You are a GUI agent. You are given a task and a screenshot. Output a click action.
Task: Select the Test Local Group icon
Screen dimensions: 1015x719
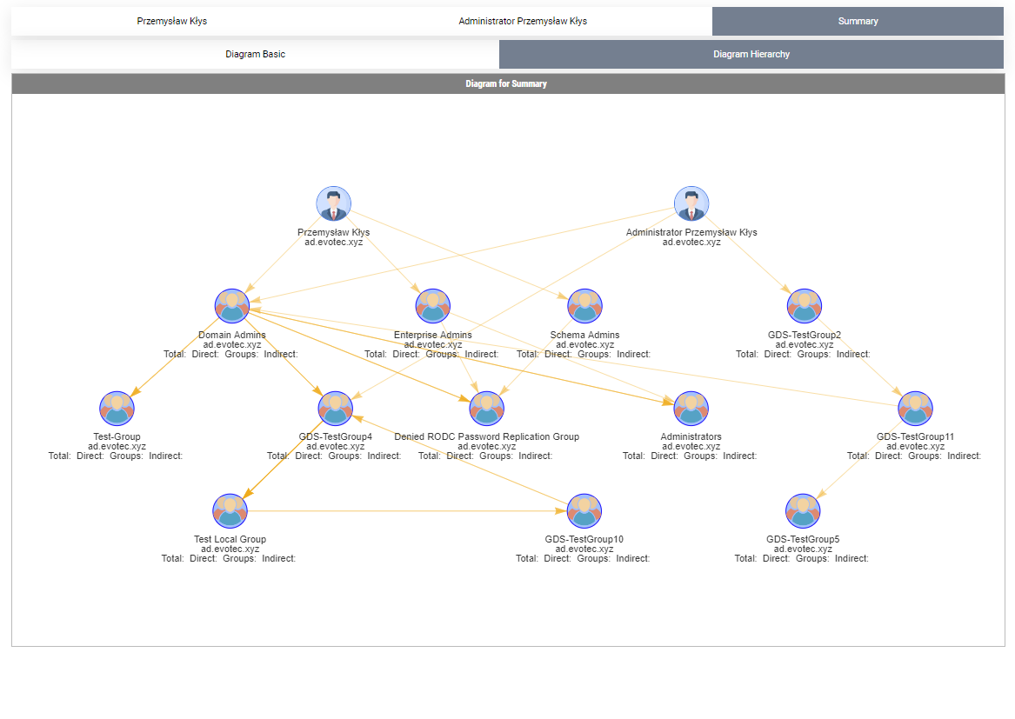click(230, 510)
